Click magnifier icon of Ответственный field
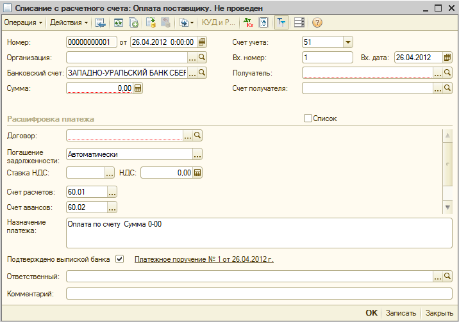Screen dimensions: 459x322 447,276
